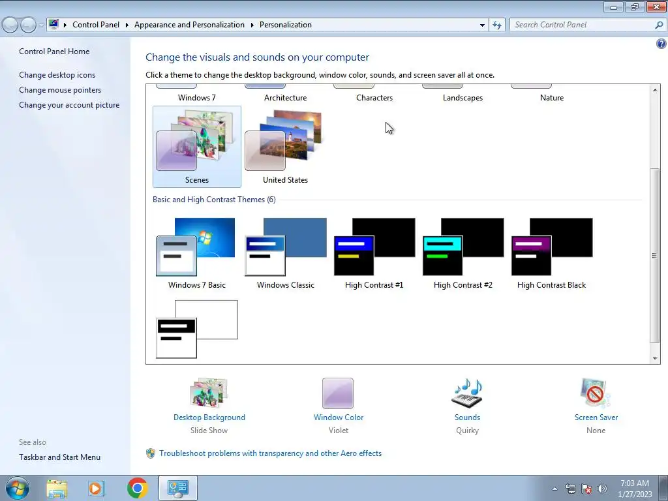Click the address bar computer icon
This screenshot has height=501, width=668.
pyautogui.click(x=53, y=24)
